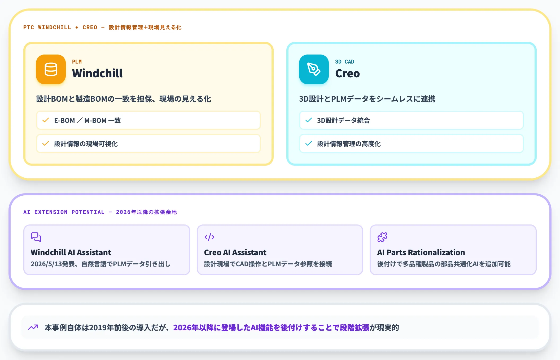Click the 設計BOMと製造BOMの一致を担保 description
This screenshot has width=560, height=360.
click(124, 99)
